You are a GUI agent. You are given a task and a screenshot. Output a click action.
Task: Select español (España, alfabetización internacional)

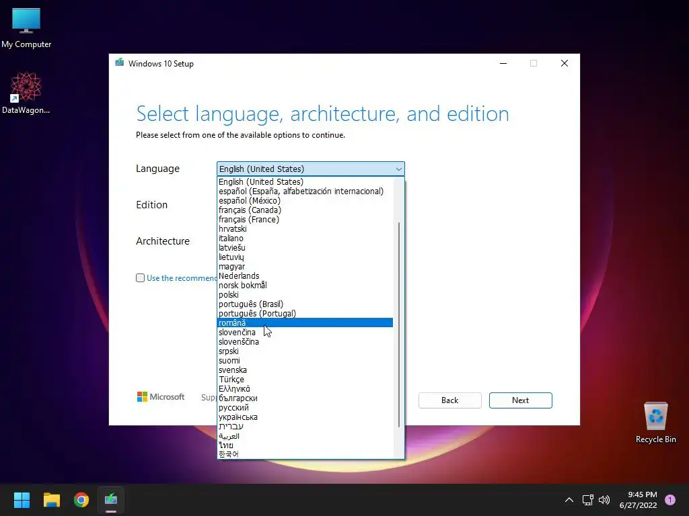[x=305, y=191]
